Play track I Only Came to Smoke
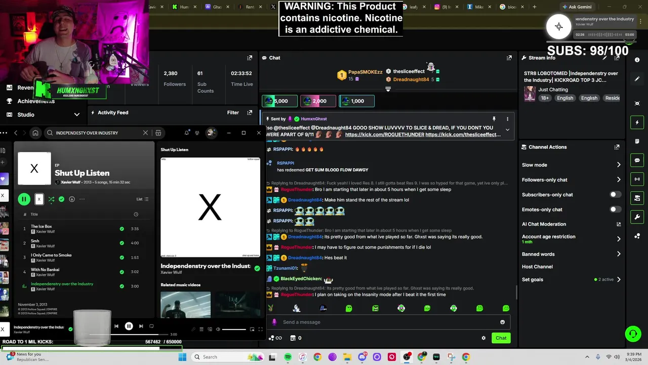This screenshot has width=648, height=365. coord(51,255)
